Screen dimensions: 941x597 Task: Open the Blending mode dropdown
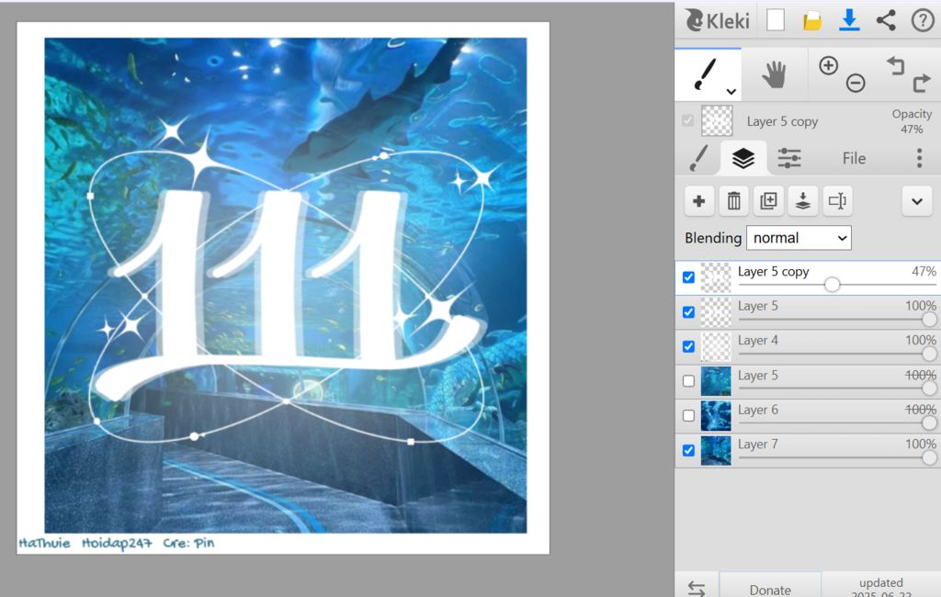tap(799, 238)
